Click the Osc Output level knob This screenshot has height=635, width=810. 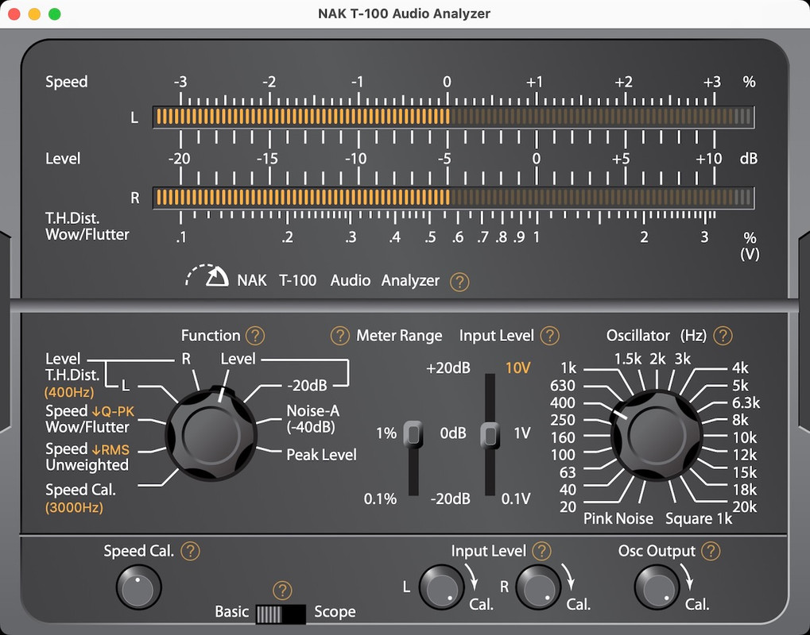tap(657, 587)
